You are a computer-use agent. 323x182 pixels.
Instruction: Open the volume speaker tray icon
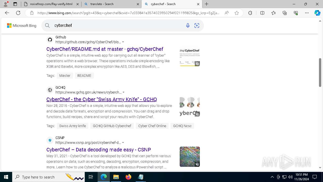(290, 177)
